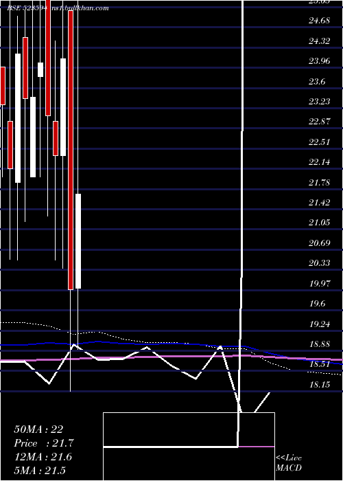Select the 19.24 price level label
The image size is (343, 481).
320,324
